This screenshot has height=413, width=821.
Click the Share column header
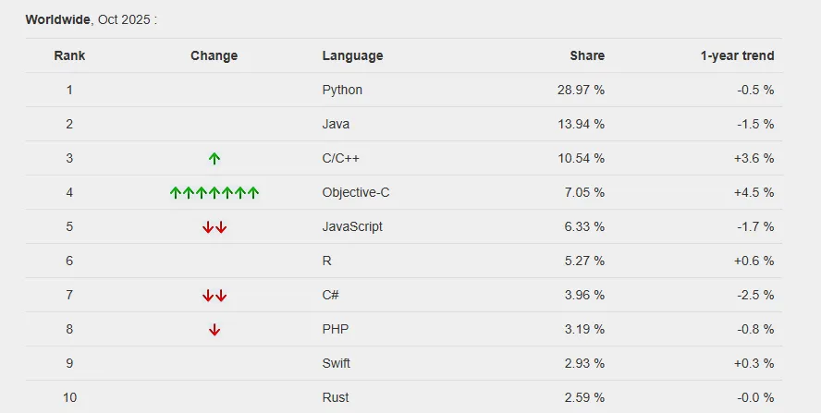tap(587, 55)
